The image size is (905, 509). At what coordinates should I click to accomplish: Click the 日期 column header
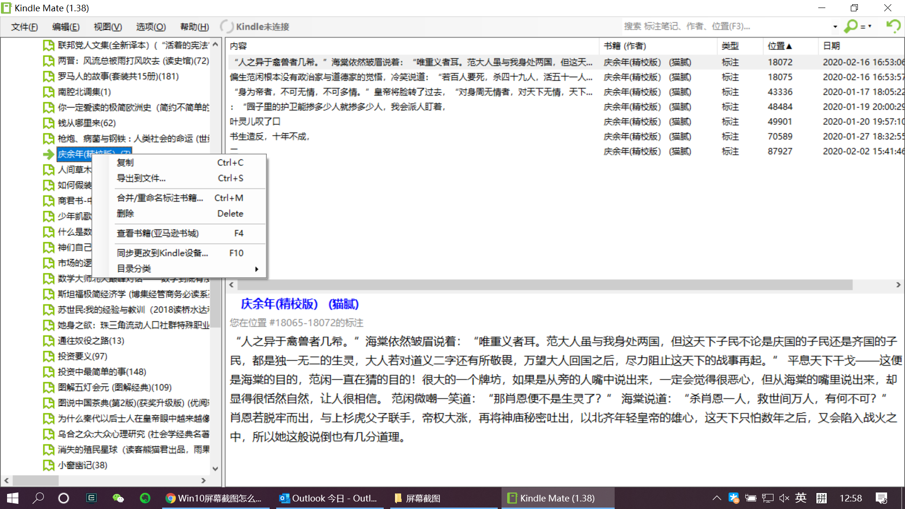click(x=831, y=46)
